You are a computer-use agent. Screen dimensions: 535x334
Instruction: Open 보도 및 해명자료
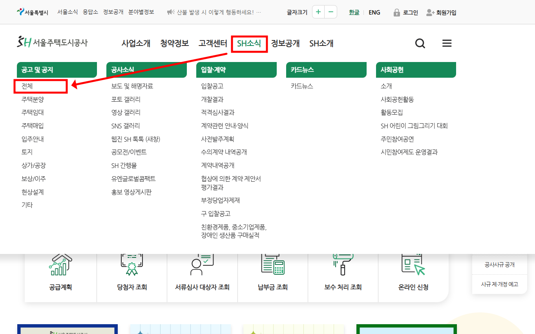(x=132, y=86)
